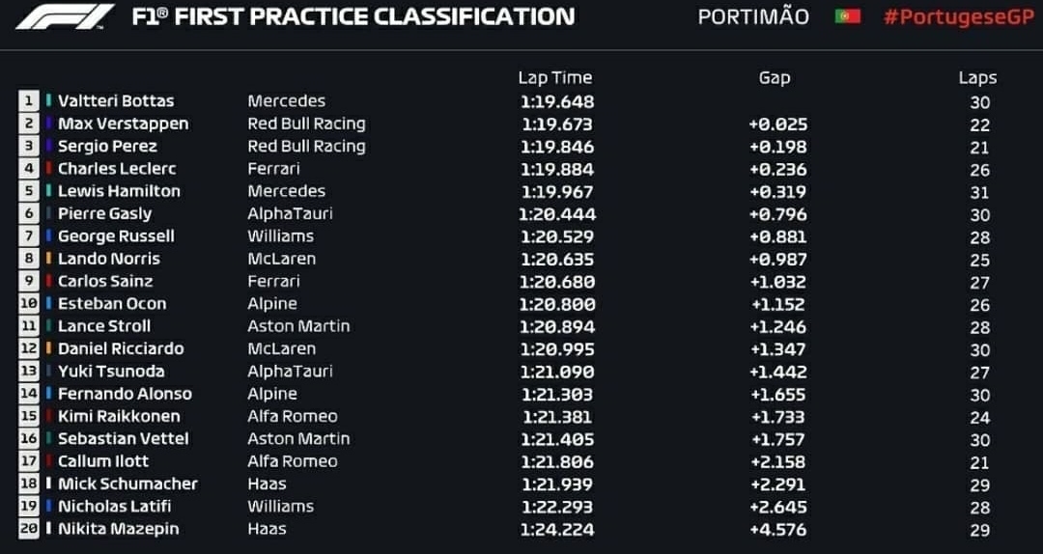Click Charles Leclerc's Ferrari team name
Image resolution: width=1043 pixels, height=554 pixels.
point(273,169)
